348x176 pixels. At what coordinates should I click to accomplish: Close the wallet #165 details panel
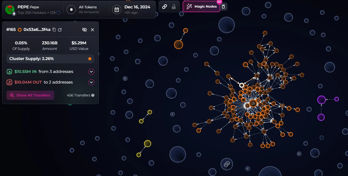pyautogui.click(x=92, y=30)
